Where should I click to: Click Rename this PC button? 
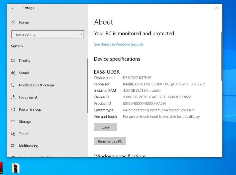(x=110, y=141)
